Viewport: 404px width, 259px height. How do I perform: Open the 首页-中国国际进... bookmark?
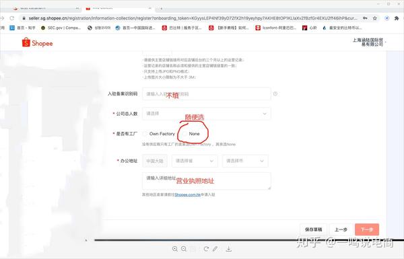[135, 28]
